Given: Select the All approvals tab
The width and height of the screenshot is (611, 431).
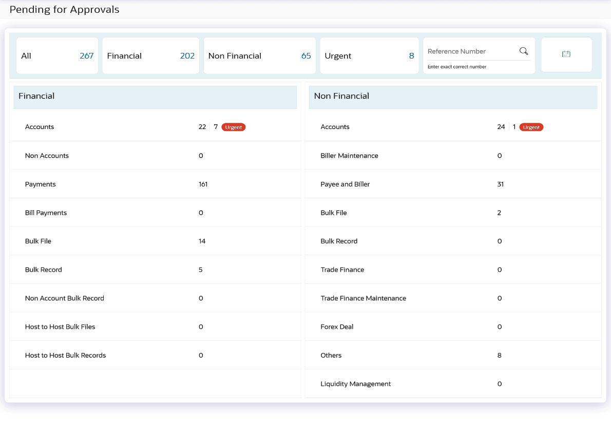Looking at the screenshot, I should click(x=57, y=55).
